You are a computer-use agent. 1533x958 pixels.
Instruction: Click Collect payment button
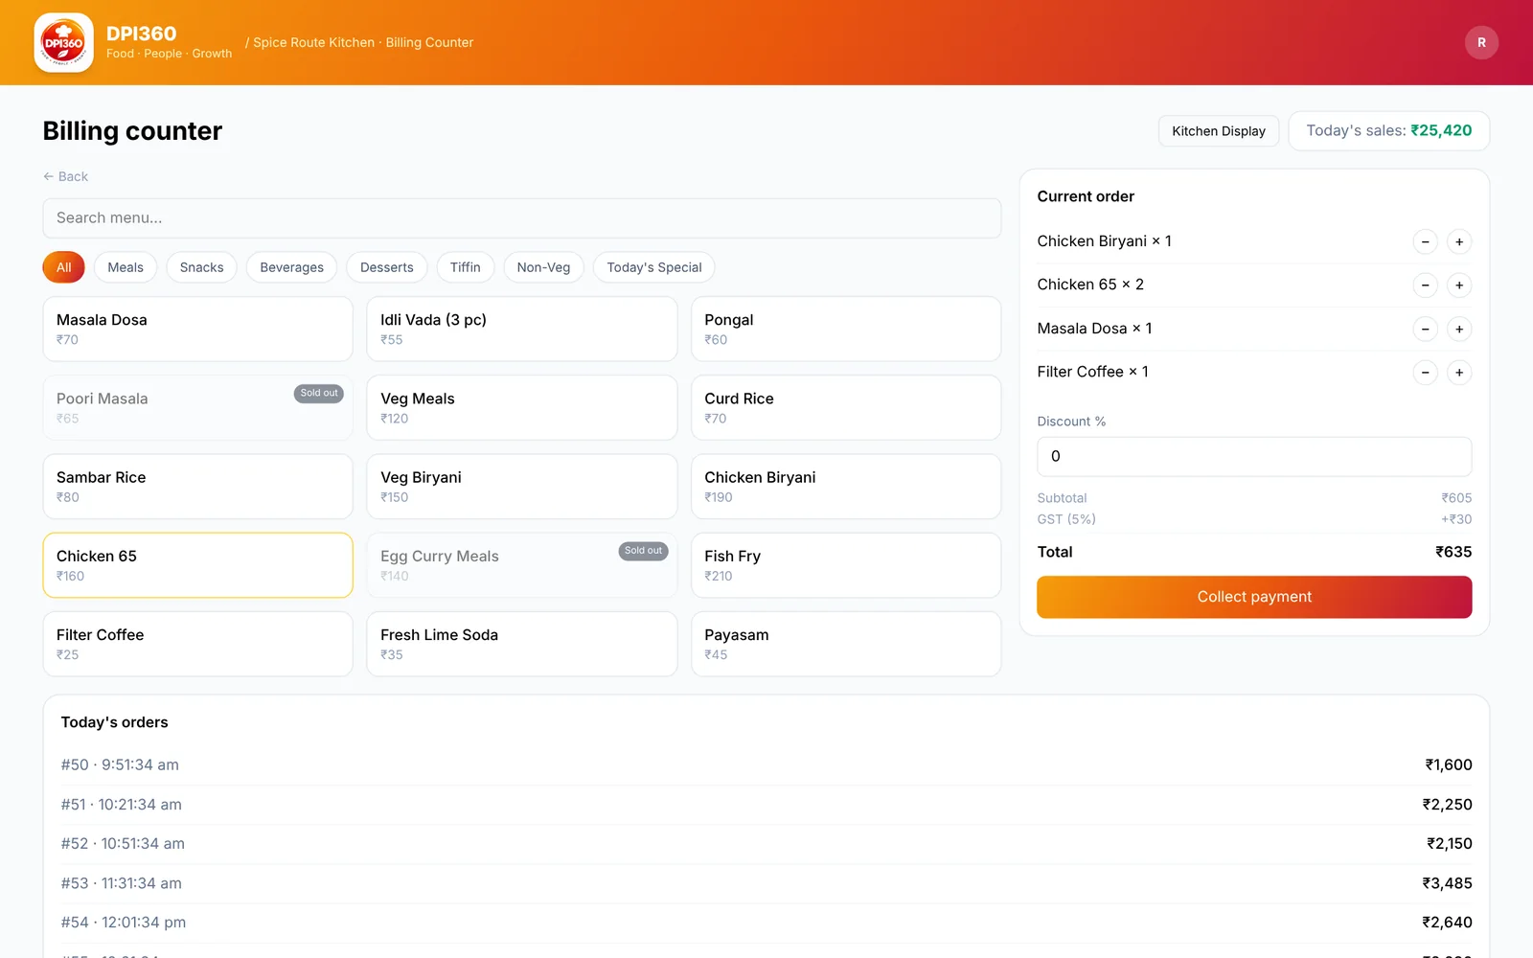[x=1254, y=597]
